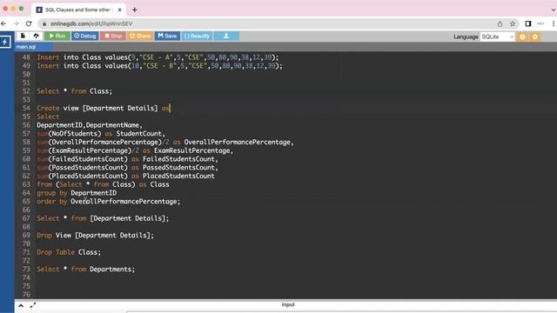The height and width of the screenshot is (313, 557).
Task: Click the lightning bolt sidebar icon
Action: tap(5, 42)
